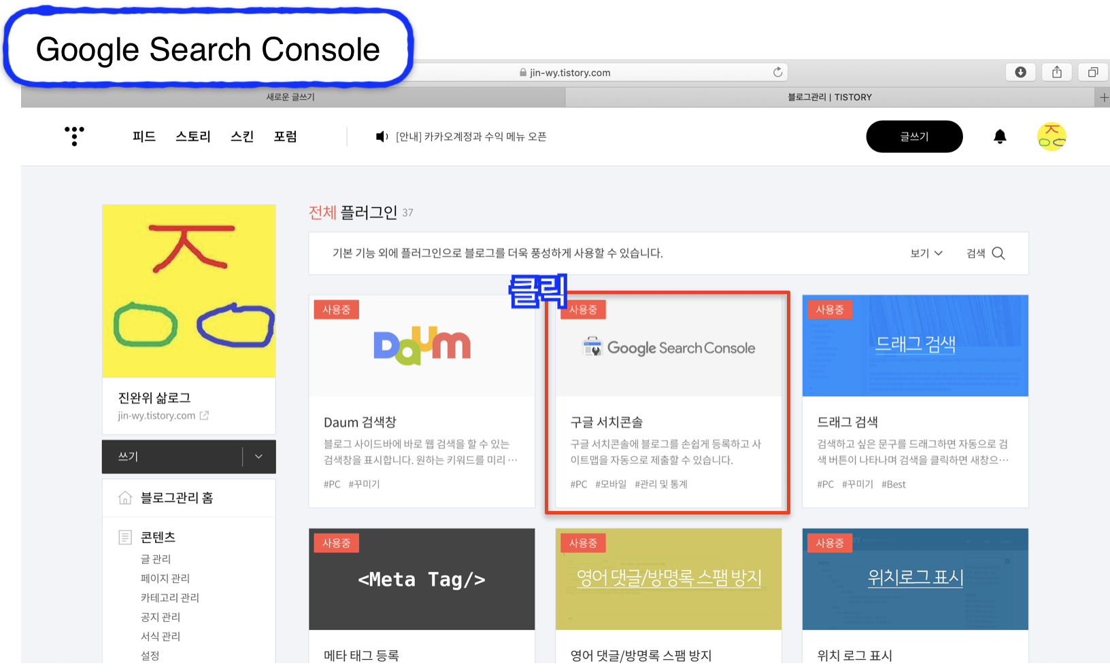
Task: Open 서식 관리 in sidebar
Action: point(161,637)
